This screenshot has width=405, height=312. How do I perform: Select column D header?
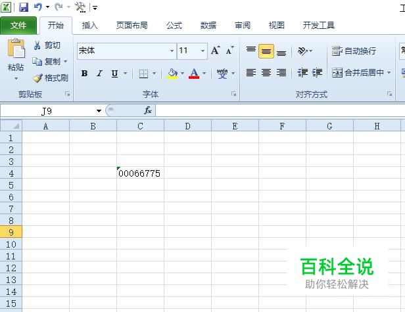tap(187, 126)
